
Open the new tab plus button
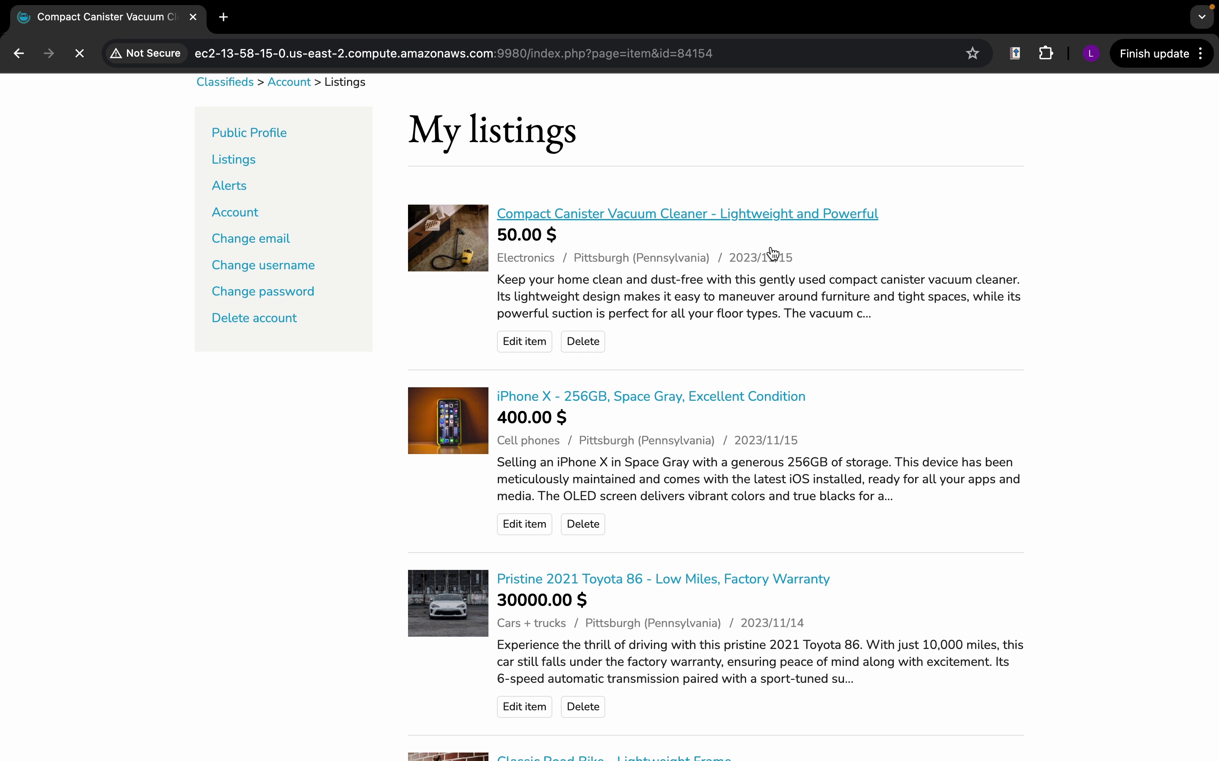(223, 17)
